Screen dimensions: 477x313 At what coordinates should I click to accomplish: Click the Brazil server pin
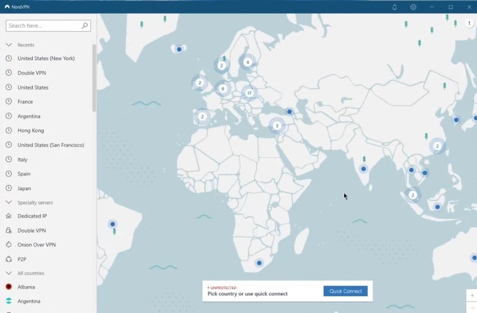[113, 224]
